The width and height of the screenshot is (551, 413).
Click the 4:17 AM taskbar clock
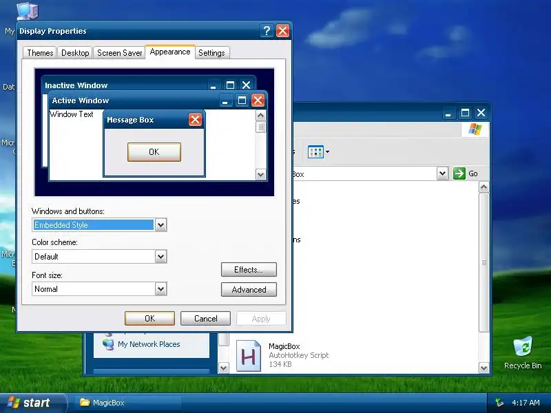click(x=526, y=403)
